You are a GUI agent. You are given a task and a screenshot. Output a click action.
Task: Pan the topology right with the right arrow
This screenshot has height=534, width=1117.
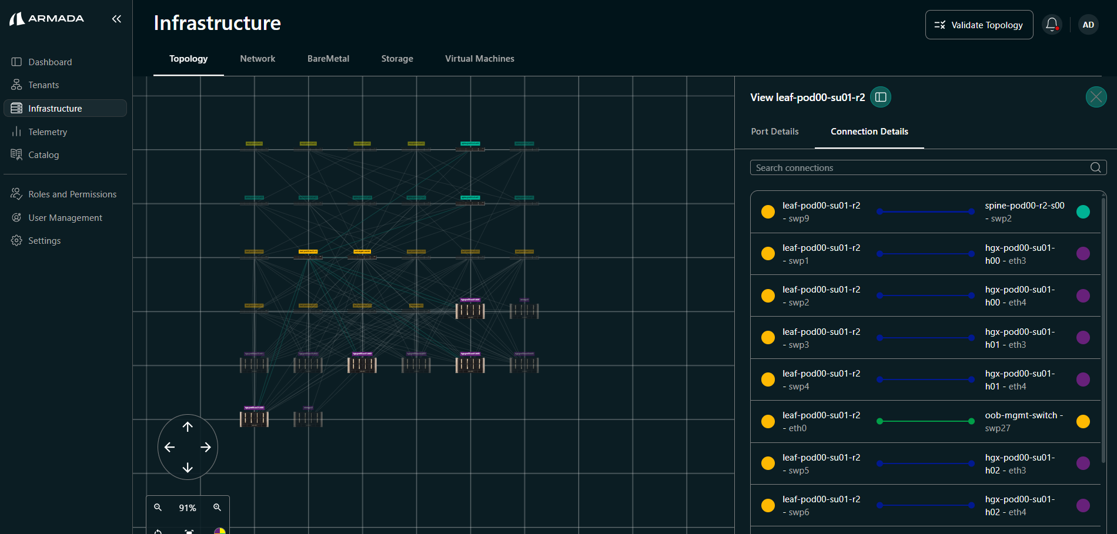pyautogui.click(x=206, y=448)
